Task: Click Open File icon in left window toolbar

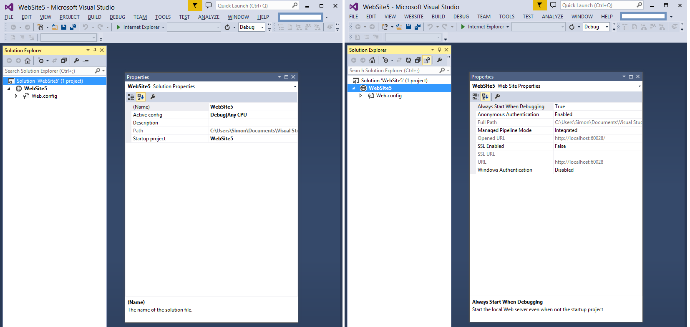Action: [x=55, y=27]
